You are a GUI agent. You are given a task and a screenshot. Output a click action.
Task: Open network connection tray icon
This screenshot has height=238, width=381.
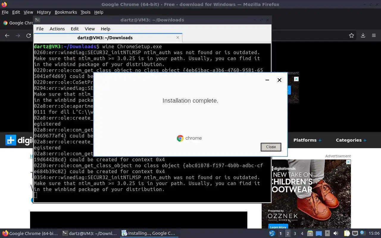(355, 234)
